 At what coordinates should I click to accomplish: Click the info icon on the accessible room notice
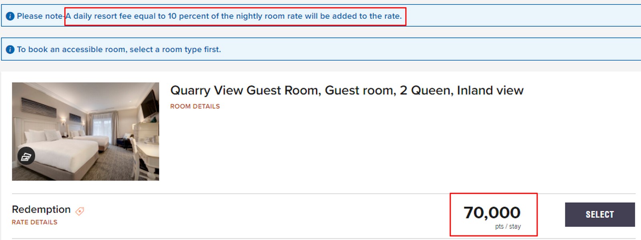coord(11,50)
